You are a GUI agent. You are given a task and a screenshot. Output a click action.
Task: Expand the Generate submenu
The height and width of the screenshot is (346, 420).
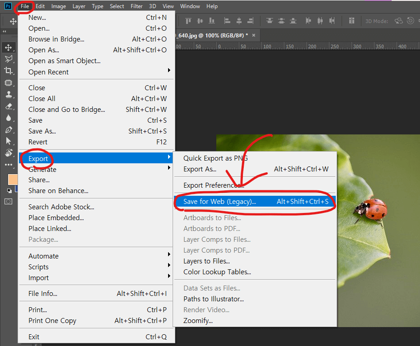click(x=96, y=169)
